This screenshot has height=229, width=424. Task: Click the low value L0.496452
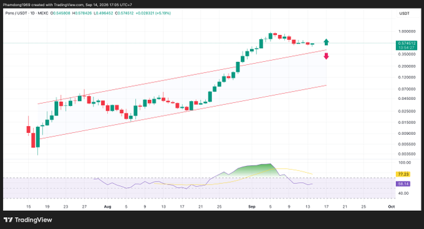pyautogui.click(x=104, y=13)
